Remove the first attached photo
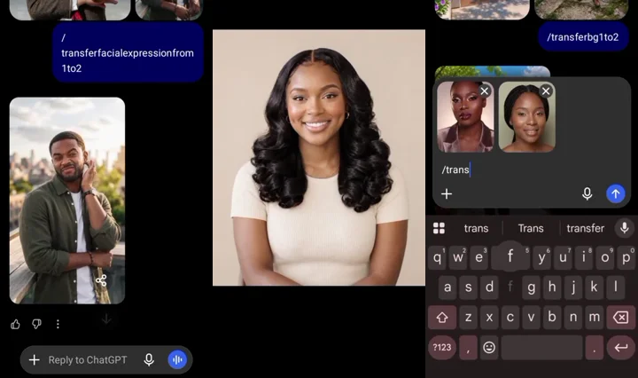Screen dimensions: 638x378 pyautogui.click(x=484, y=91)
